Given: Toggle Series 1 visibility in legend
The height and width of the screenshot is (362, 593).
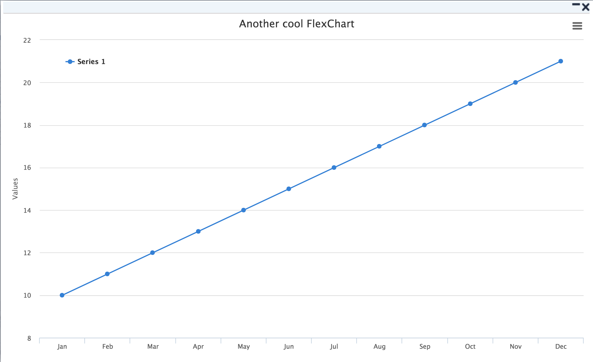Looking at the screenshot, I should tap(91, 62).
